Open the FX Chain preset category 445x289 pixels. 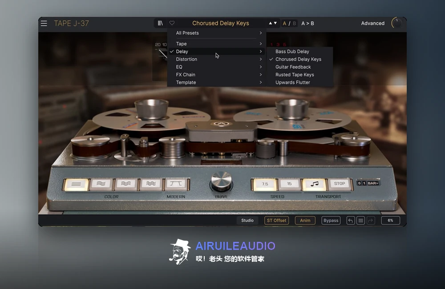tap(217, 75)
